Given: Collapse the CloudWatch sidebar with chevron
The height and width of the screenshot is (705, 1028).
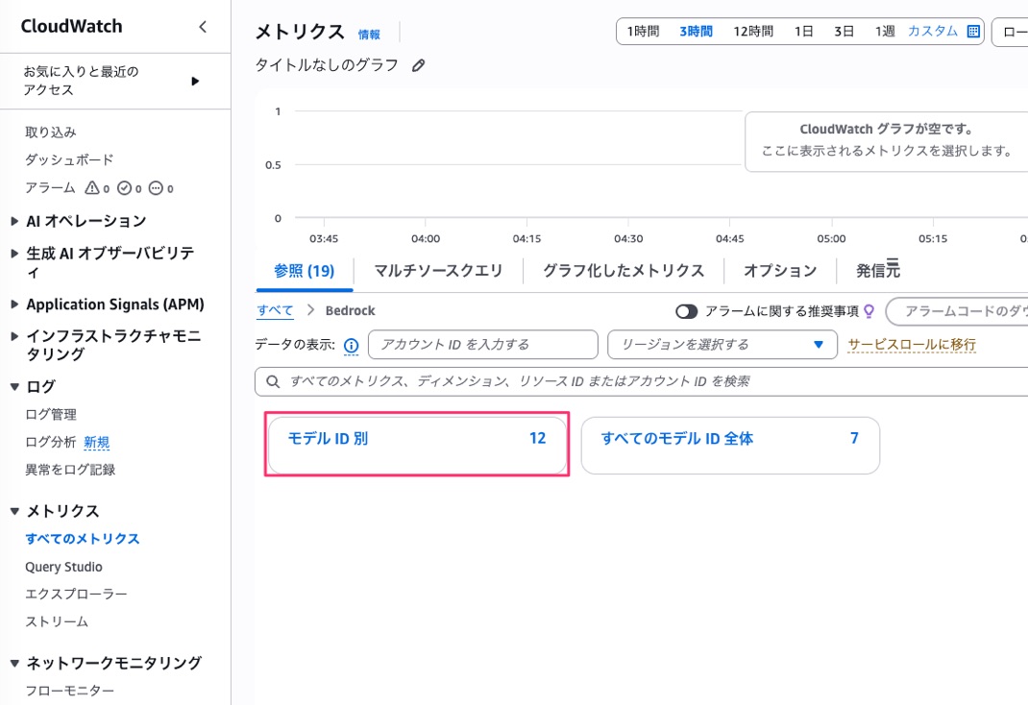Looking at the screenshot, I should tap(203, 26).
